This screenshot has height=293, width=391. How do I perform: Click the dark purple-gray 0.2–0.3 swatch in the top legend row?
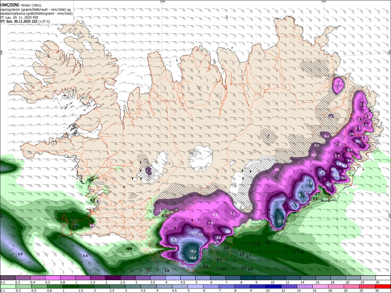[x=8, y=278]
